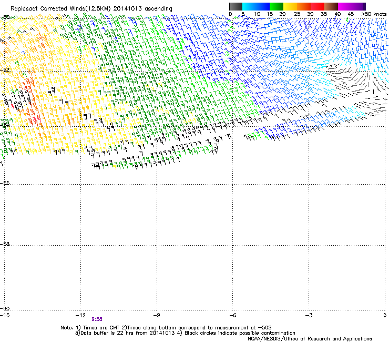Screen dimensions: 389x342
Task: Click the red 30-35 knots legend swatch
Action: (x=318, y=6)
